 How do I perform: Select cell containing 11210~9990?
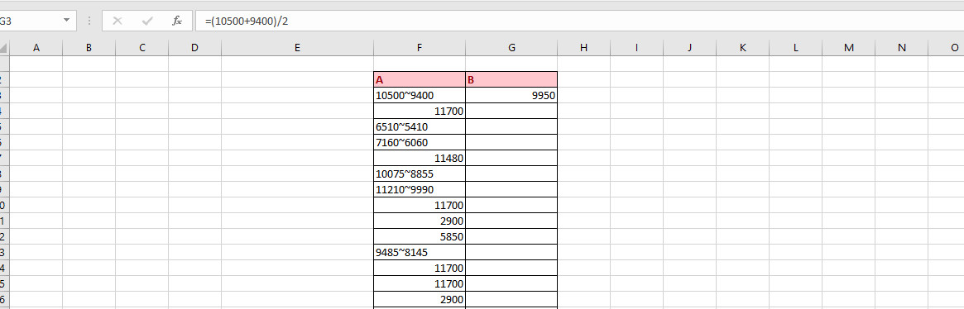click(420, 189)
